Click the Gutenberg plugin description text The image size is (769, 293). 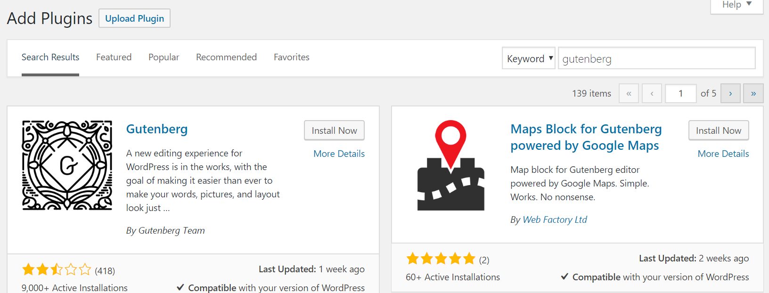tap(203, 180)
